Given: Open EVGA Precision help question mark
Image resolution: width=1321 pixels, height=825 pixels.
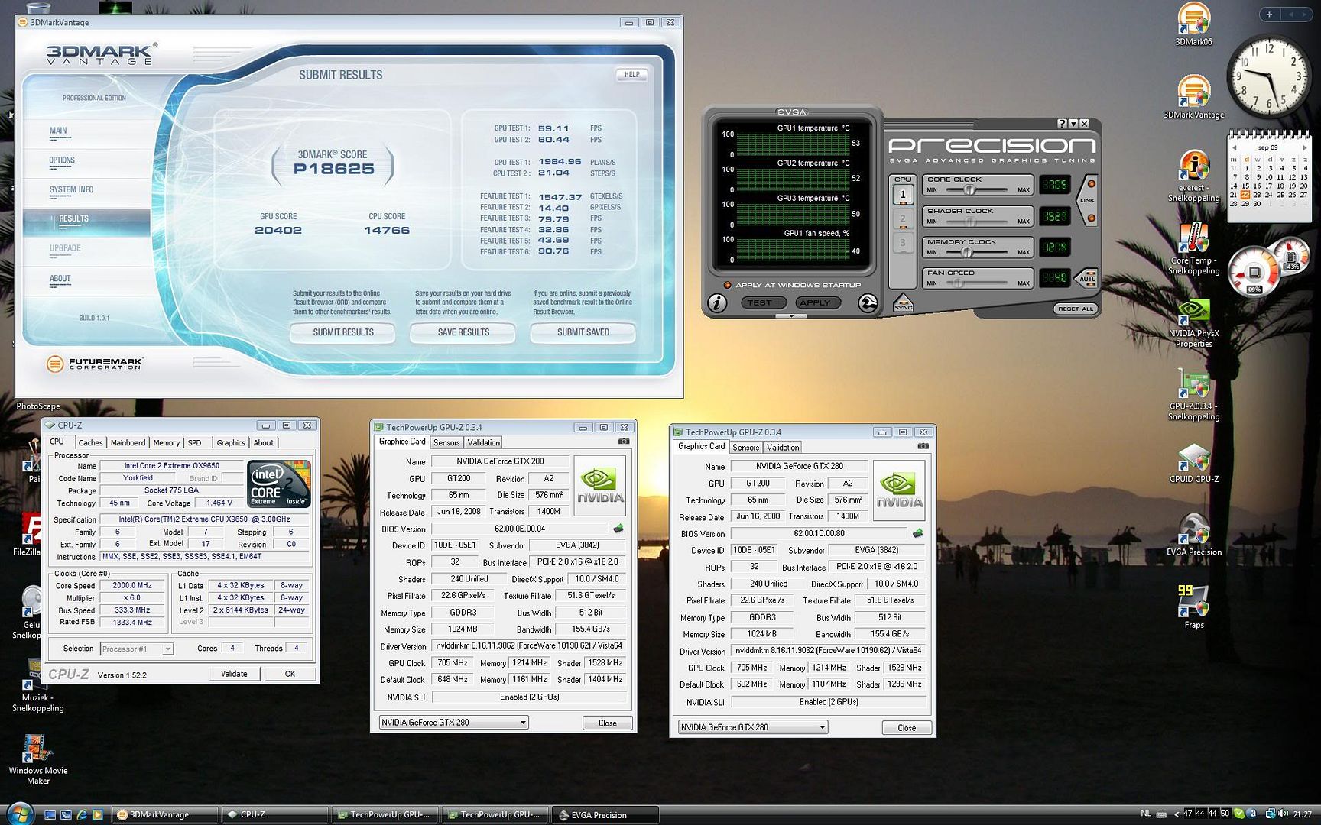Looking at the screenshot, I should point(1063,124).
